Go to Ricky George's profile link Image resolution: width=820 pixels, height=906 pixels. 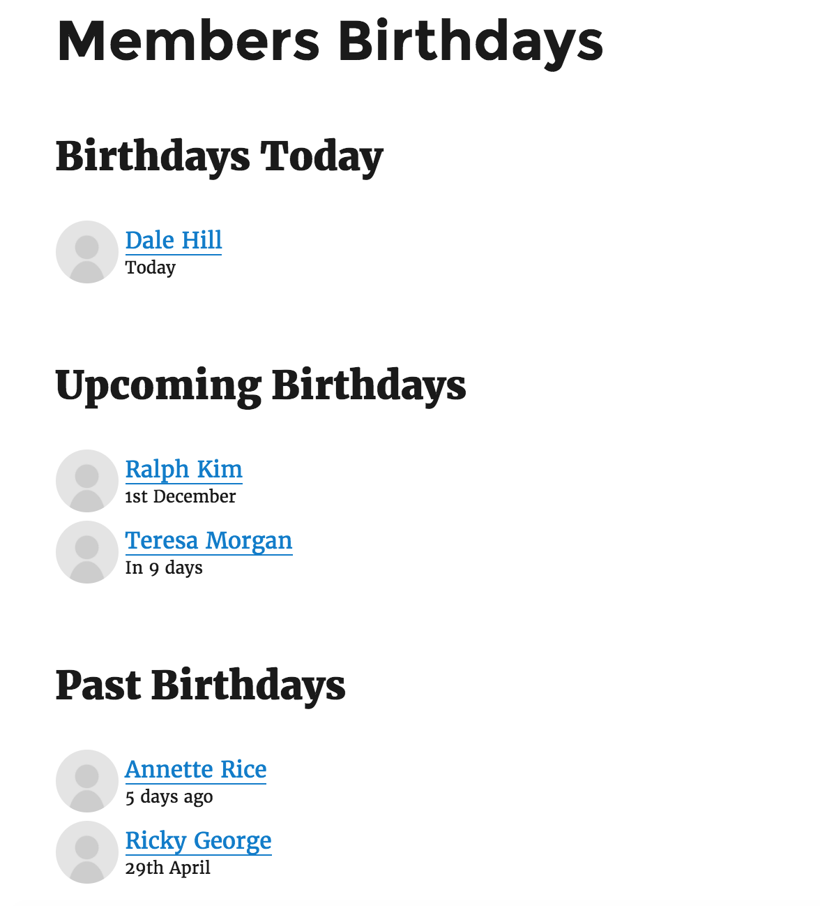pos(198,840)
